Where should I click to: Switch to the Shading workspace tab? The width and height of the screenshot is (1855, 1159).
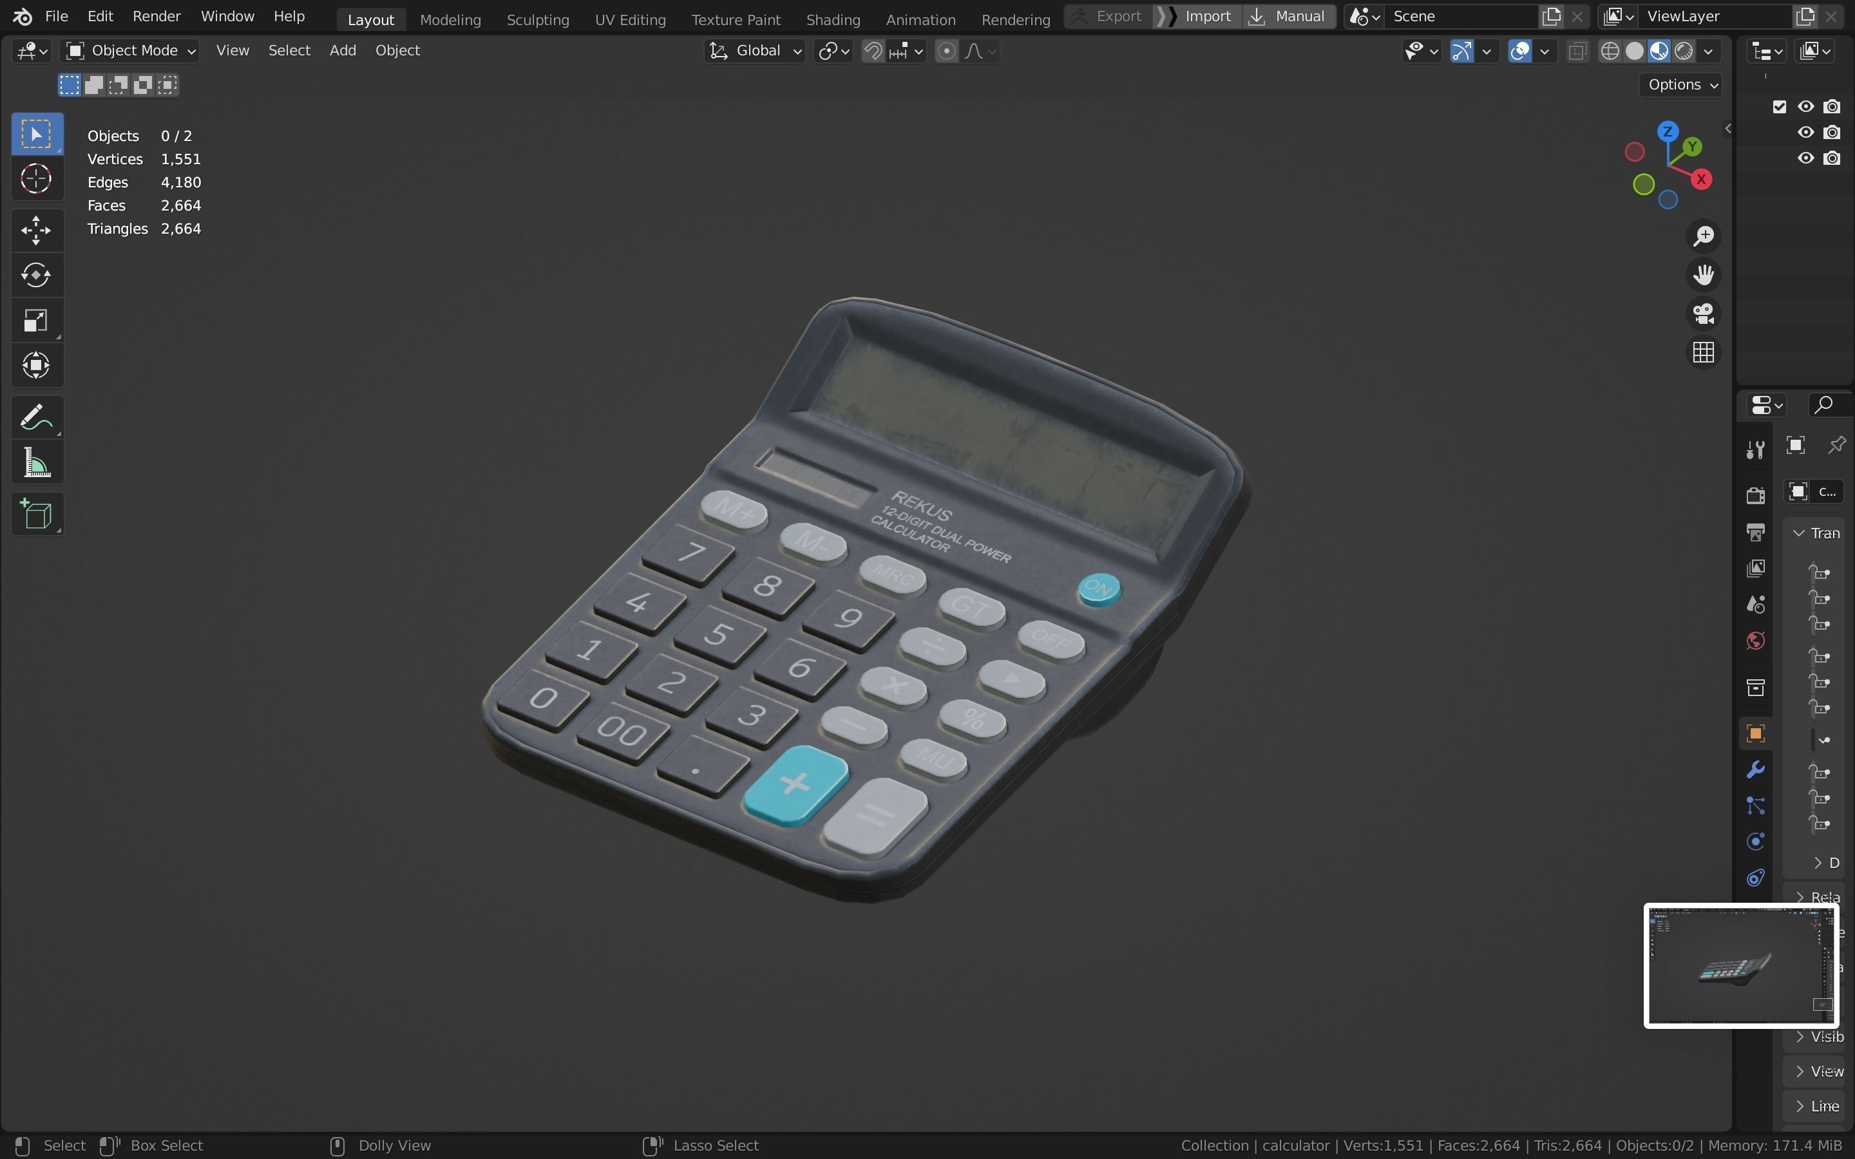832,19
